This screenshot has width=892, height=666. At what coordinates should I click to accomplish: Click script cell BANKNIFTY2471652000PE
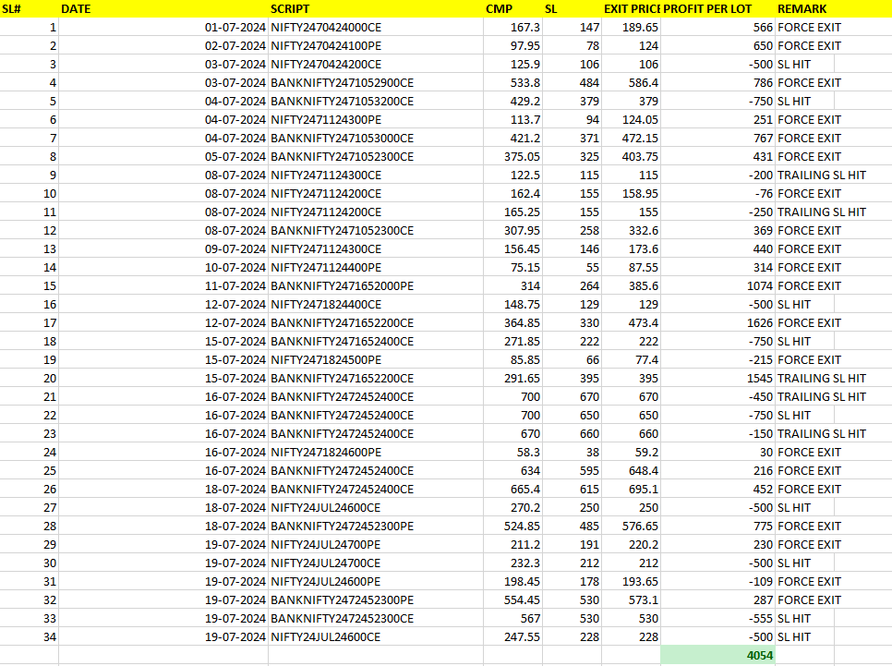coord(376,285)
